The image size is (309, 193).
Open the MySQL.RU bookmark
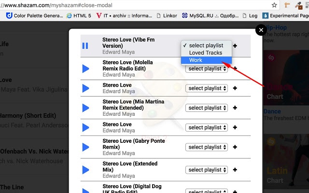tap(211, 15)
